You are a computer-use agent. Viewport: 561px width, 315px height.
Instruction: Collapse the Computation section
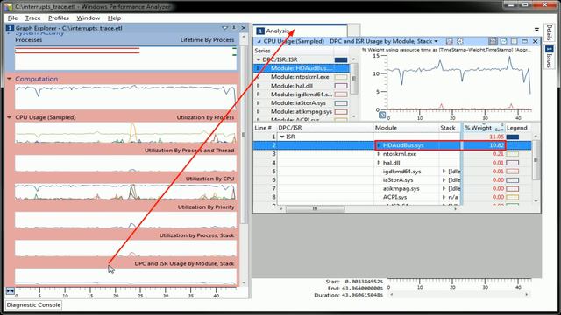pyautogui.click(x=10, y=79)
